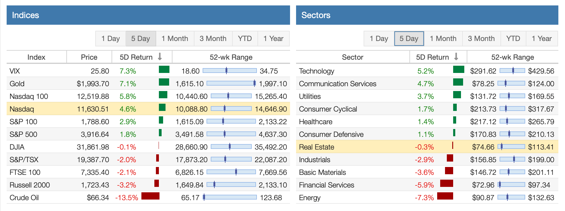Select the highlighted Real Estate sector
The image size is (565, 211).
[x=427, y=147]
